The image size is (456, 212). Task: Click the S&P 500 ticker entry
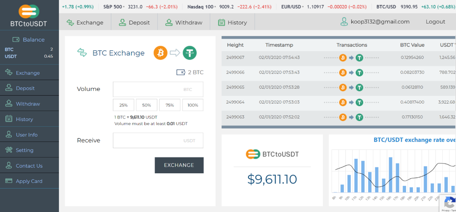coord(141,6)
